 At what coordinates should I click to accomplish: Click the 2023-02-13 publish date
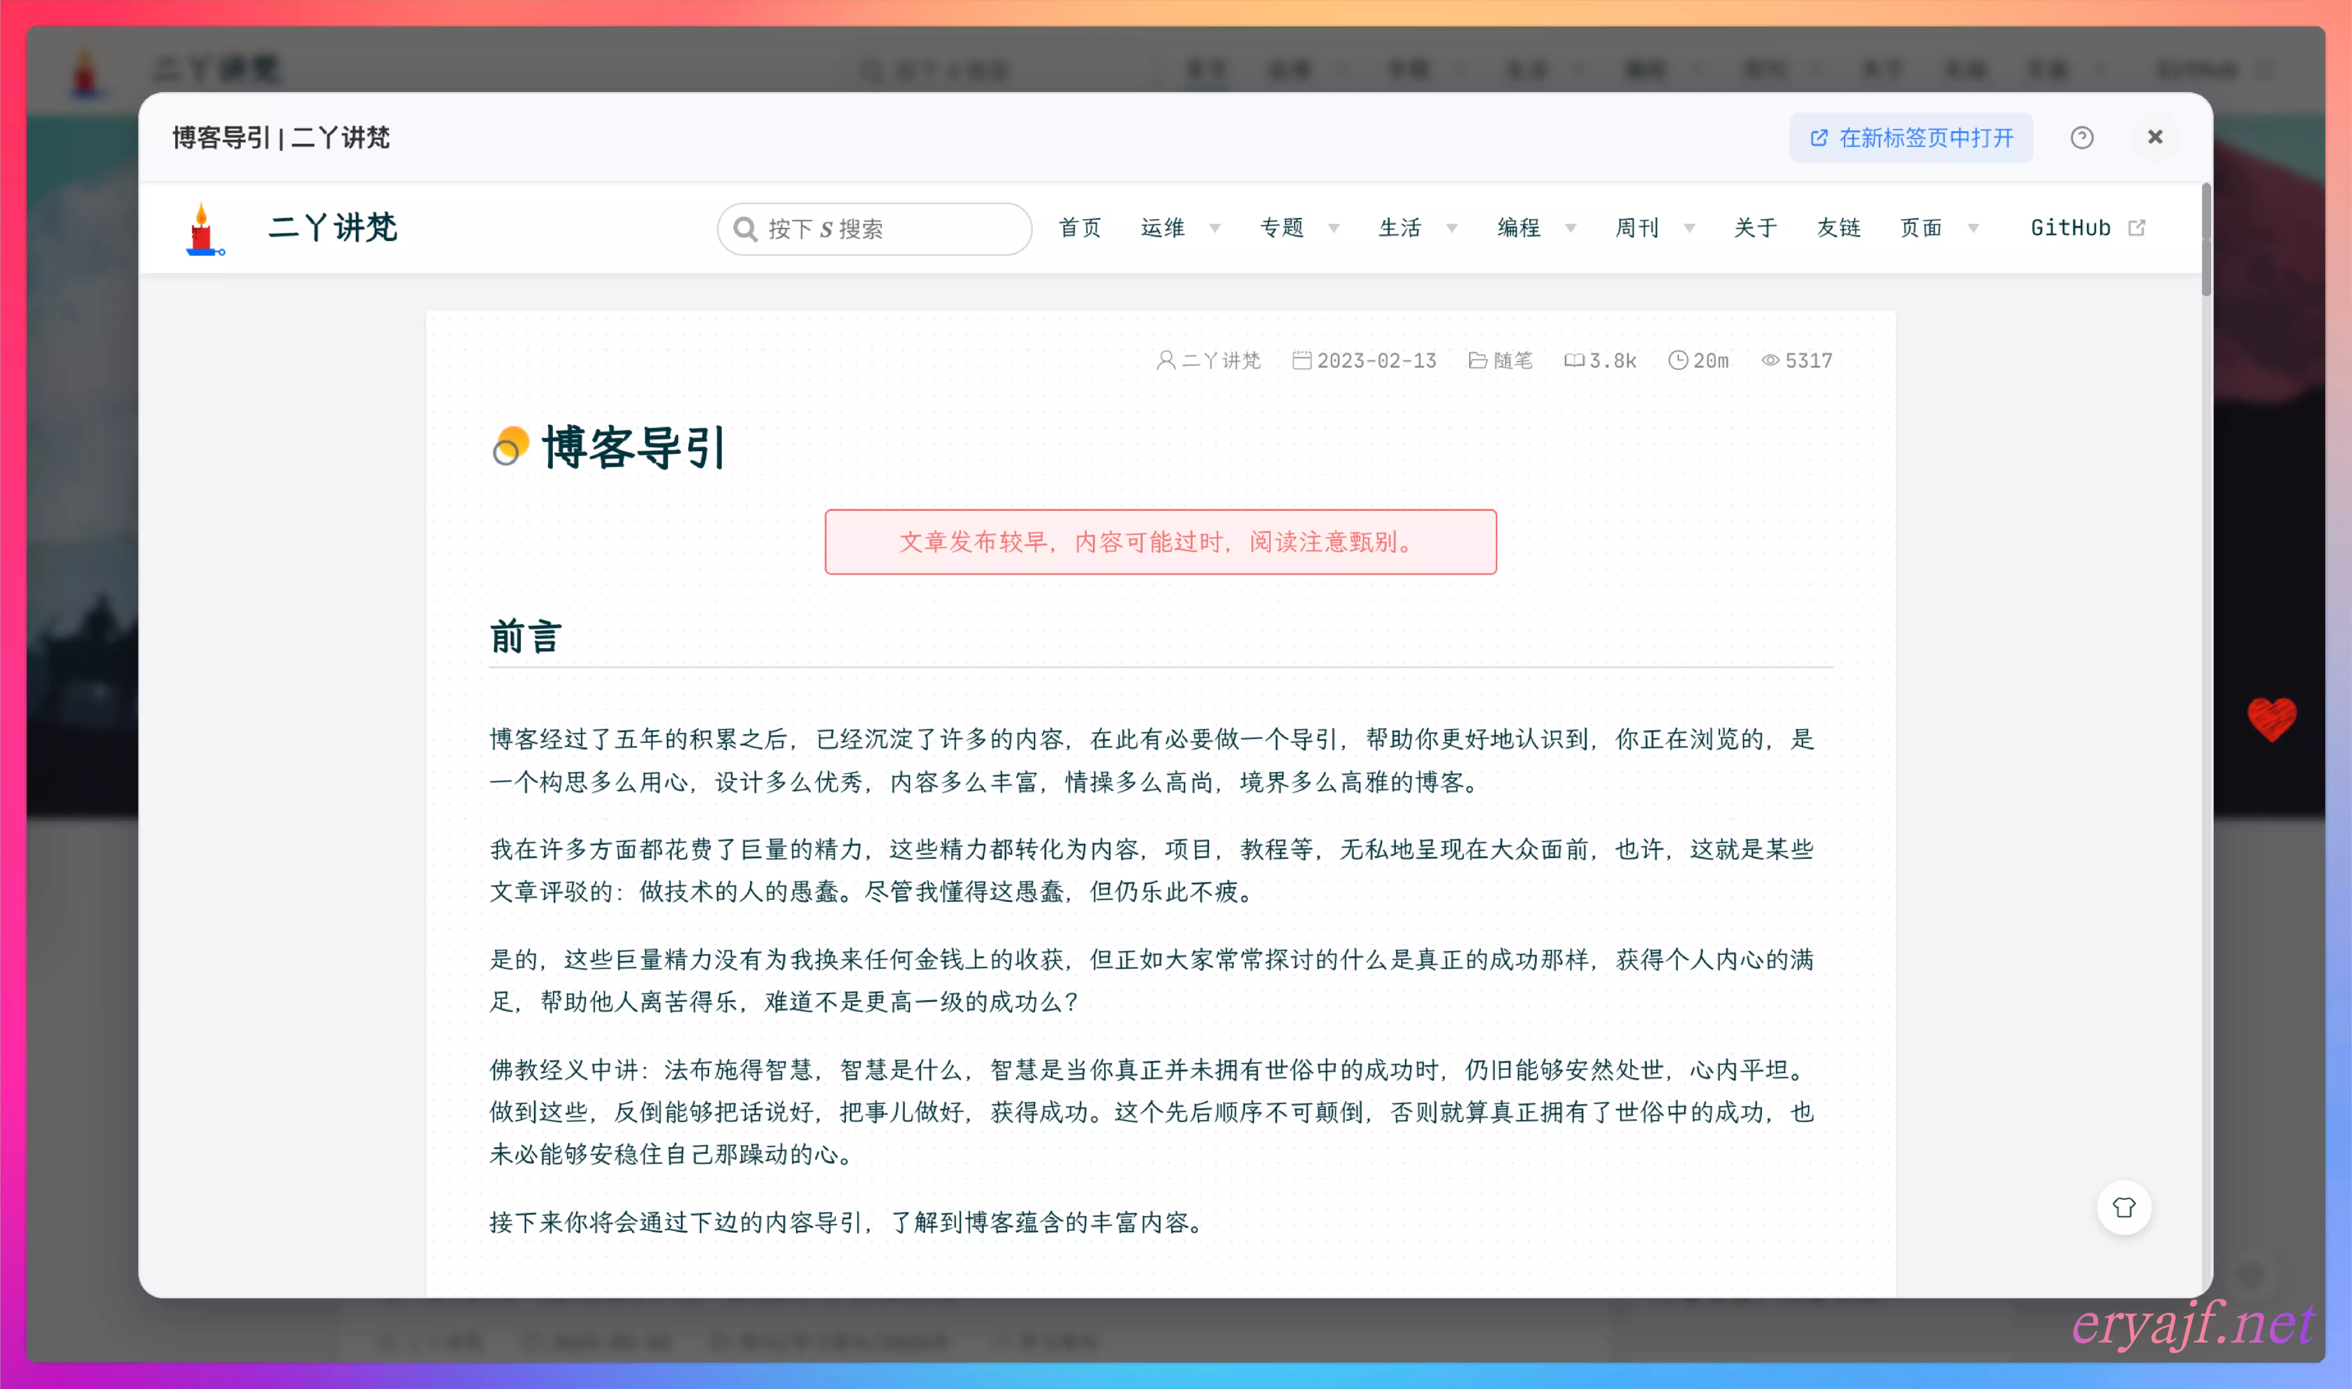[1376, 361]
